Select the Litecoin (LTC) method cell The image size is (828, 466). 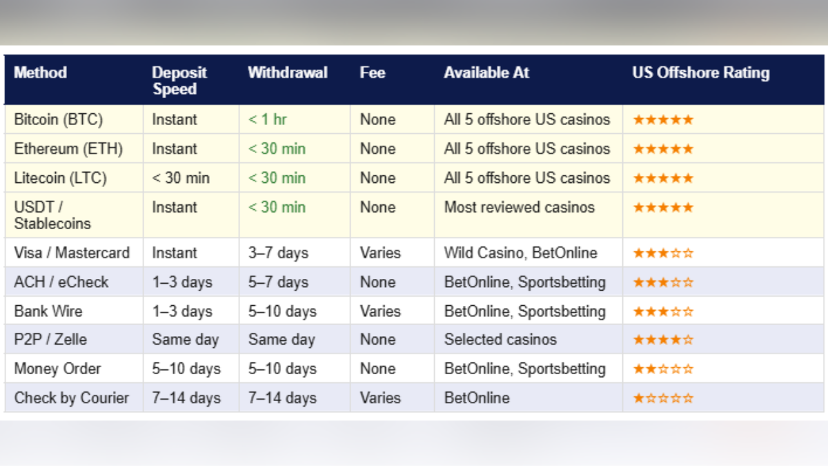click(x=61, y=178)
